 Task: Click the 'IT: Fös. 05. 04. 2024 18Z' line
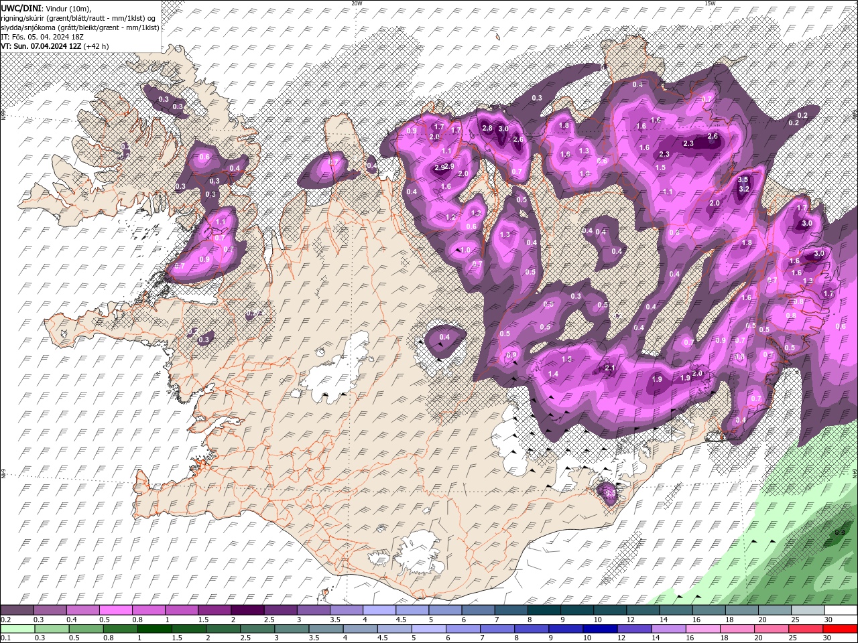point(42,36)
